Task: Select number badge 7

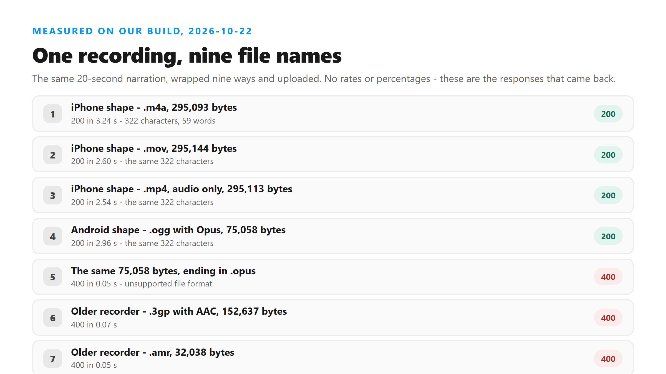Action: point(53,359)
